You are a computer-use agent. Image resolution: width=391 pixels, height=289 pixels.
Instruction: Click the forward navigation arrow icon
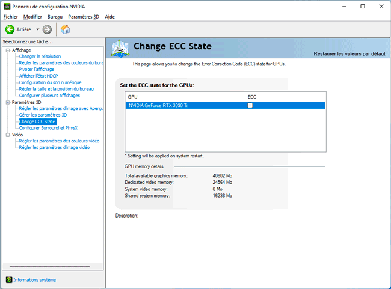click(47, 29)
